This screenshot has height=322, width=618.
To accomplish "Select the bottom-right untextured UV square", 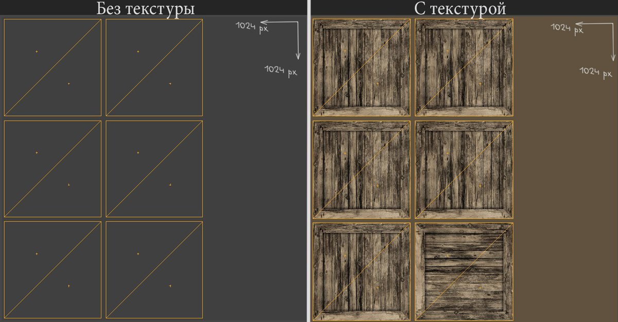I will click(x=154, y=270).
